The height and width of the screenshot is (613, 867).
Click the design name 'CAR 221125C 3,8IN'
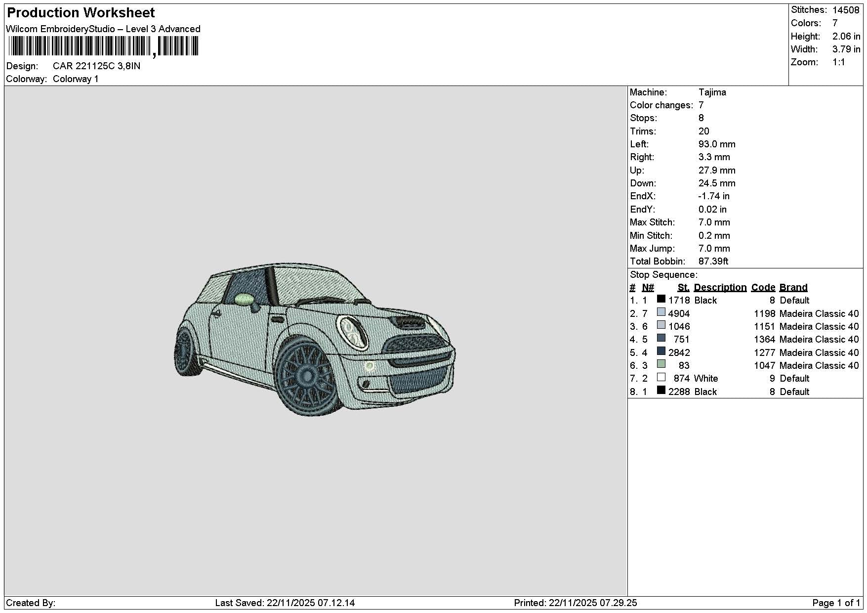pyautogui.click(x=96, y=66)
